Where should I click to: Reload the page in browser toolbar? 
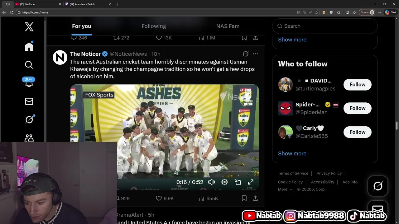tap(12, 12)
